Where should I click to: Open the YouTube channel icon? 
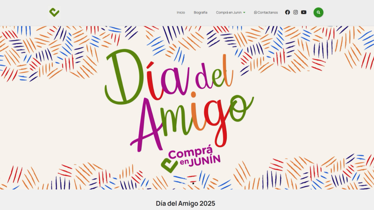tap(303, 12)
